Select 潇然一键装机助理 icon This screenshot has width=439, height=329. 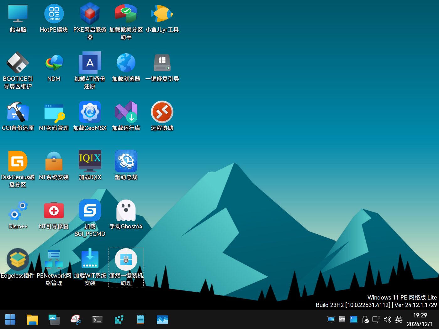pos(126,267)
